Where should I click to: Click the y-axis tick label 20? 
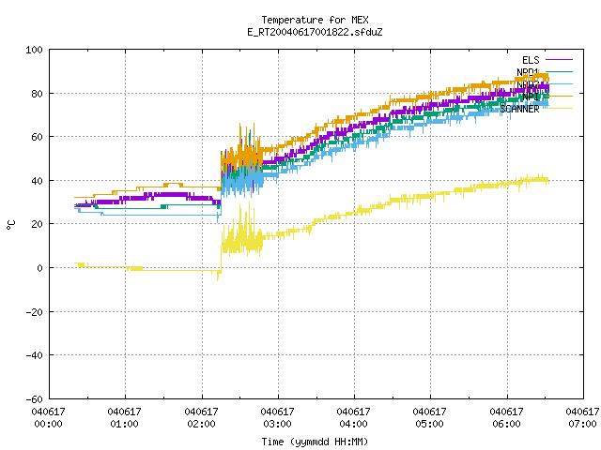(x=37, y=224)
